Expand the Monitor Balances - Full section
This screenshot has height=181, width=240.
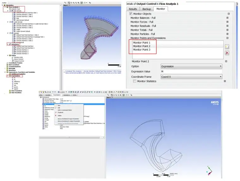[227, 18]
